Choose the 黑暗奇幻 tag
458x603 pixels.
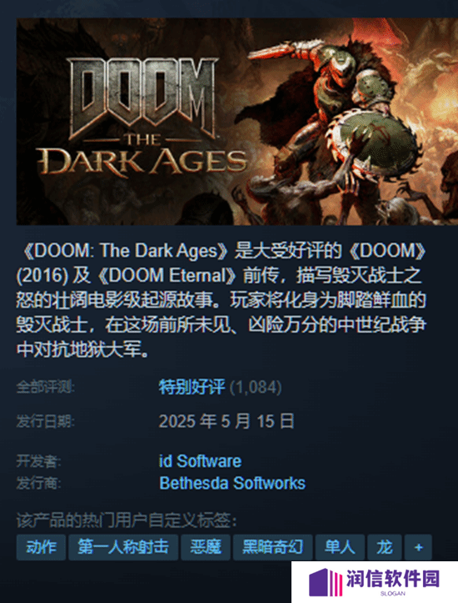coord(273,547)
